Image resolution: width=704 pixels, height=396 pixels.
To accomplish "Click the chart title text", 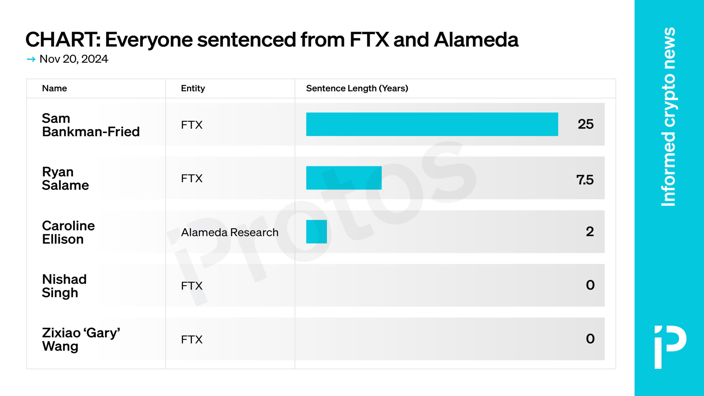I will 272,40.
